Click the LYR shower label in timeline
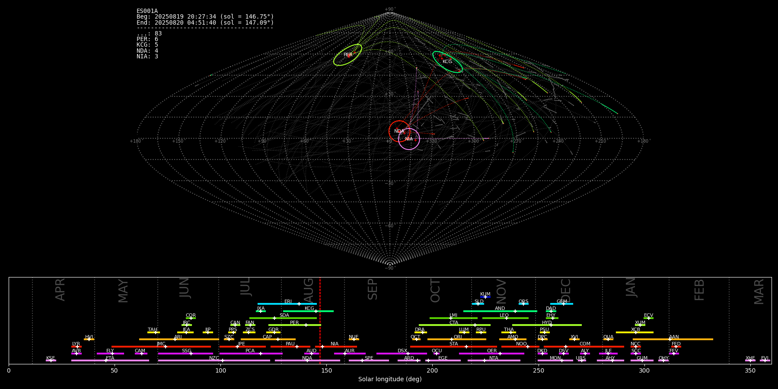 [76, 344]
